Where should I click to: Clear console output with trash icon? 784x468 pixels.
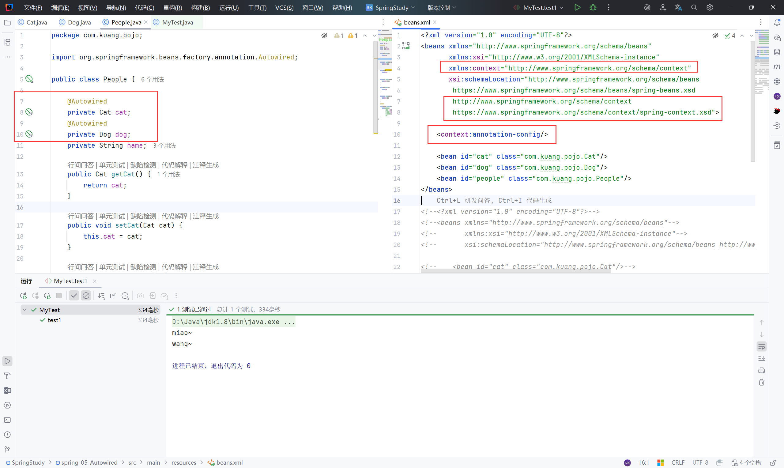pos(762,383)
